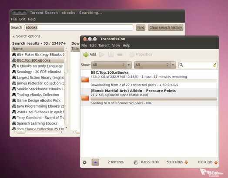The height and width of the screenshot is (178, 228).
Task: Open View menu in Transmission
Action: [116, 46]
